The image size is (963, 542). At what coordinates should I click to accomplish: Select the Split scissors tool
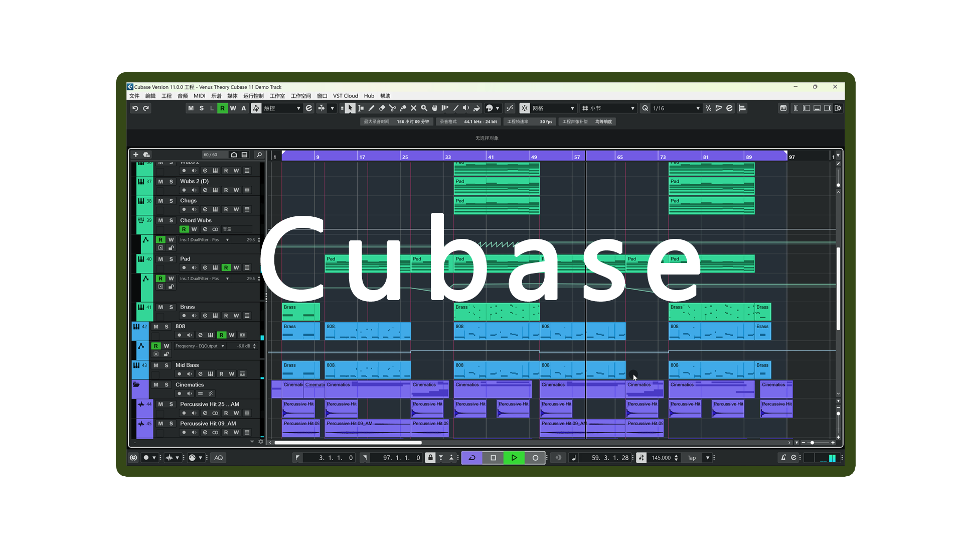pyautogui.click(x=393, y=108)
